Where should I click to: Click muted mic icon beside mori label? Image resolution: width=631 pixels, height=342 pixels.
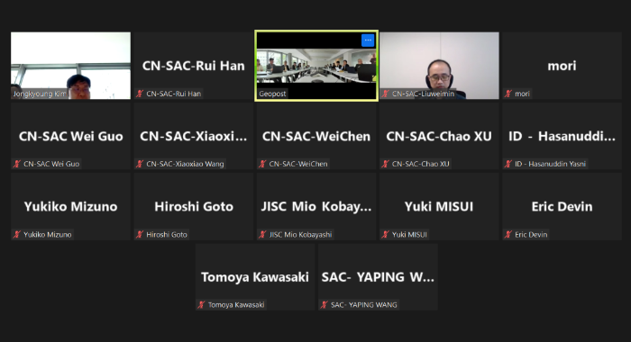508,94
